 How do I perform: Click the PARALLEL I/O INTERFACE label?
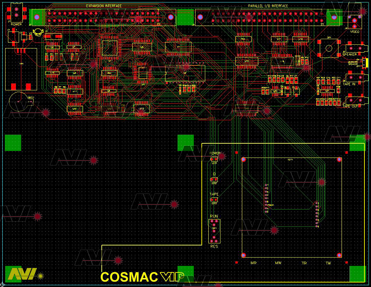pyautogui.click(x=268, y=6)
